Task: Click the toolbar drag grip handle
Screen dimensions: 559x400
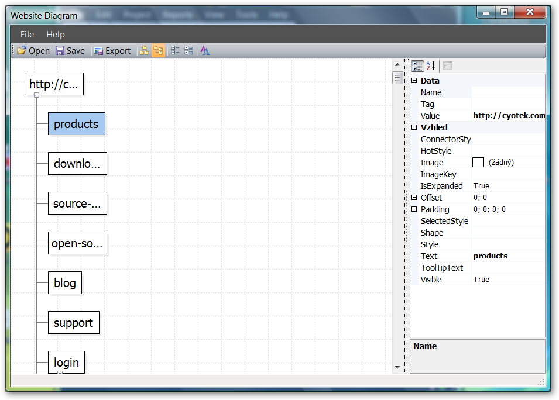Action: [x=13, y=50]
